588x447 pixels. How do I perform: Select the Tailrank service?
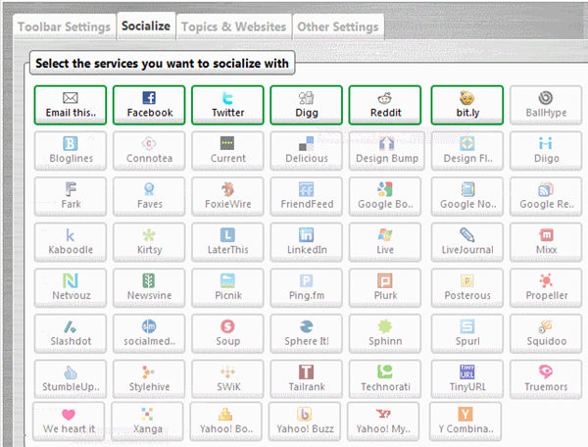coord(307,379)
